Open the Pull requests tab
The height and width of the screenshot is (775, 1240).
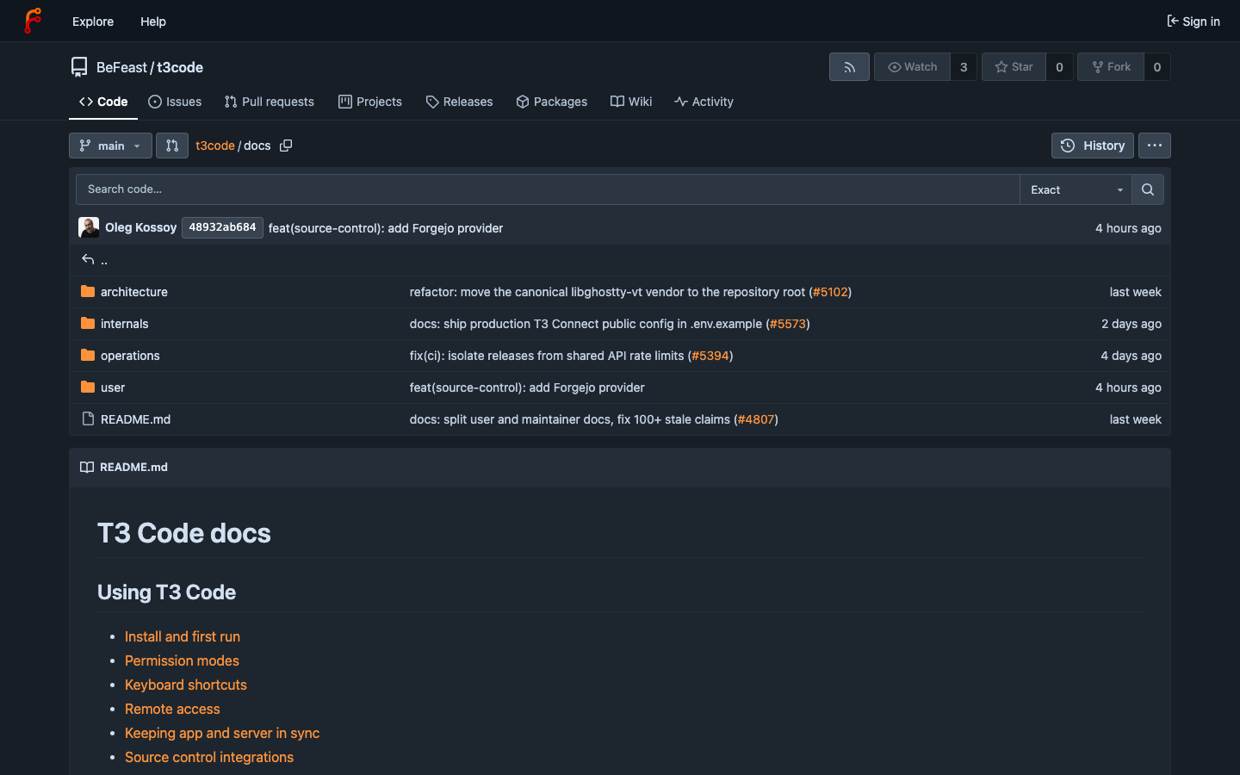pyautogui.click(x=270, y=102)
